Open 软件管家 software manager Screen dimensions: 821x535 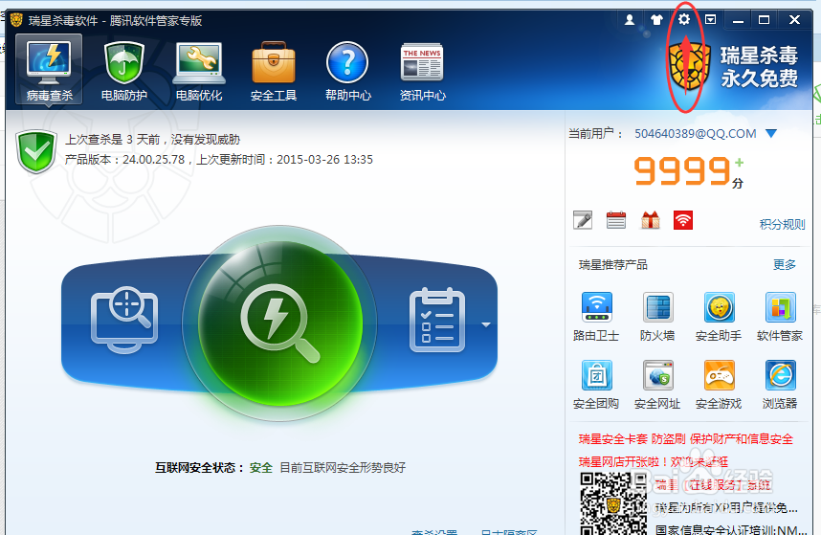[780, 317]
